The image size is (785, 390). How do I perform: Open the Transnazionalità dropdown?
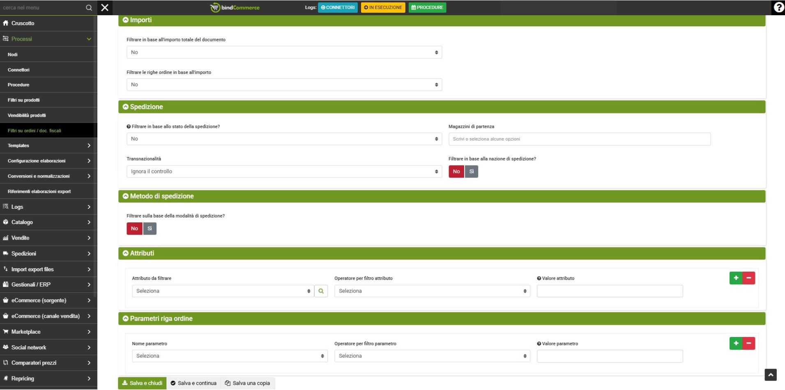coord(284,171)
